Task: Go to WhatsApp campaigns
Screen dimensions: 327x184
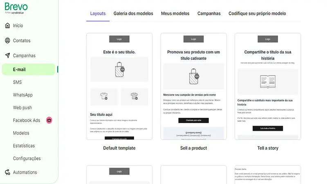Action: click(x=23, y=95)
